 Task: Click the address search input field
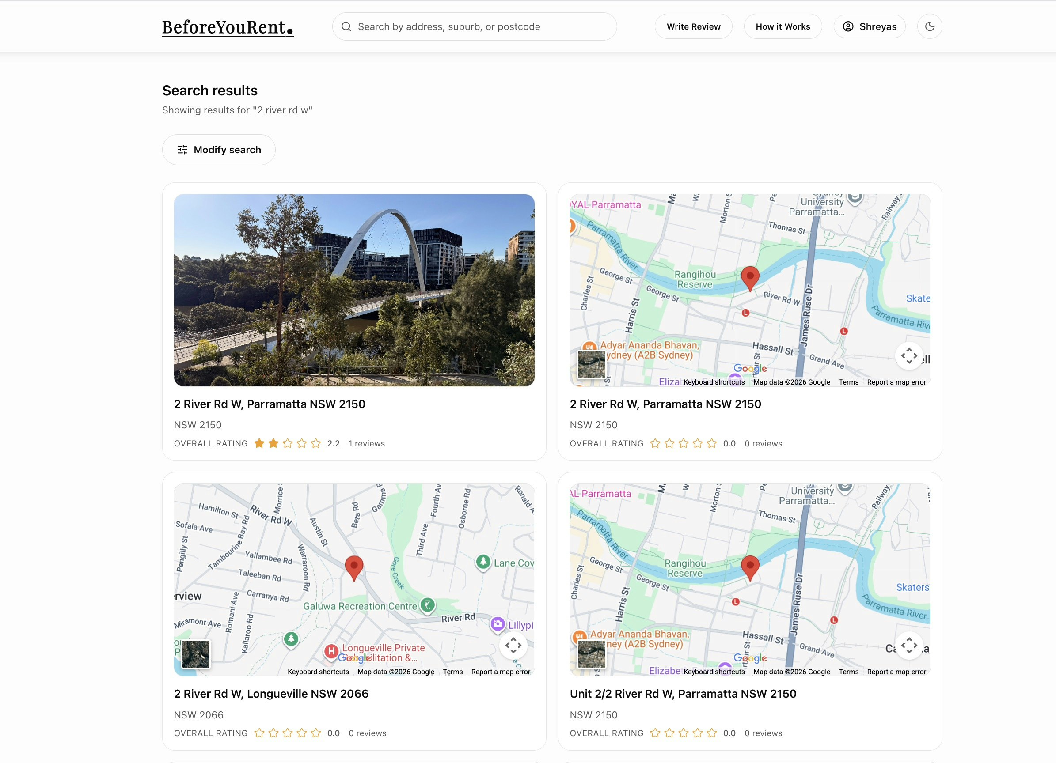pyautogui.click(x=474, y=26)
